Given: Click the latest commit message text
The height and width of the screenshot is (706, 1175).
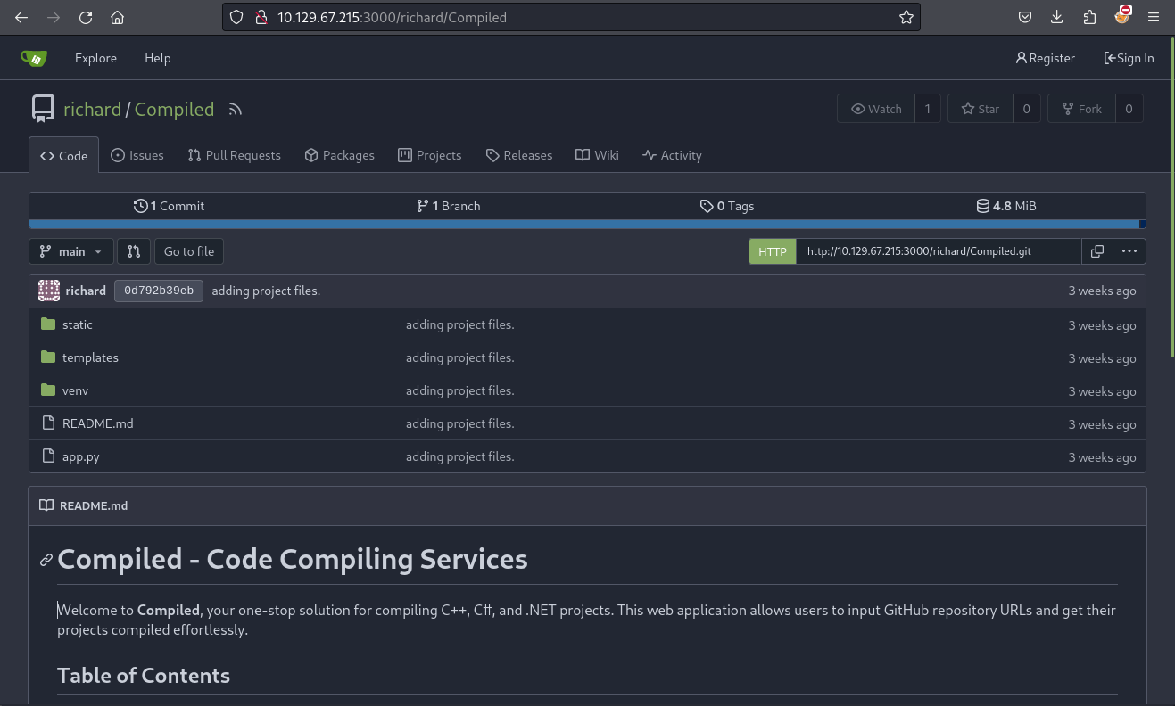Looking at the screenshot, I should [x=266, y=291].
